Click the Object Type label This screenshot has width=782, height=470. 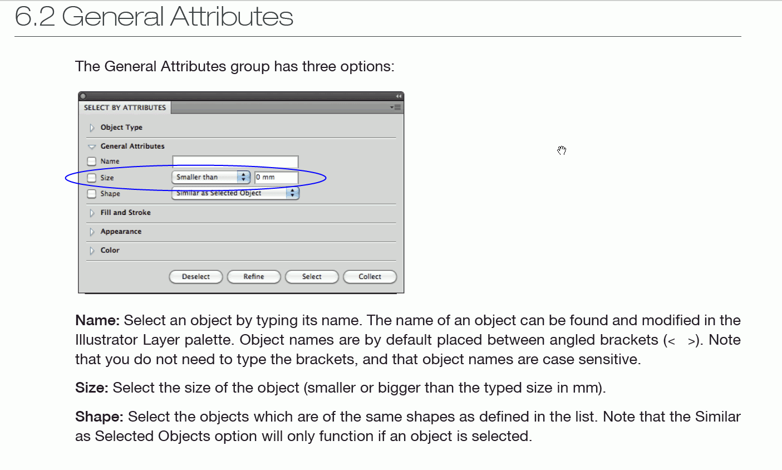tap(121, 128)
